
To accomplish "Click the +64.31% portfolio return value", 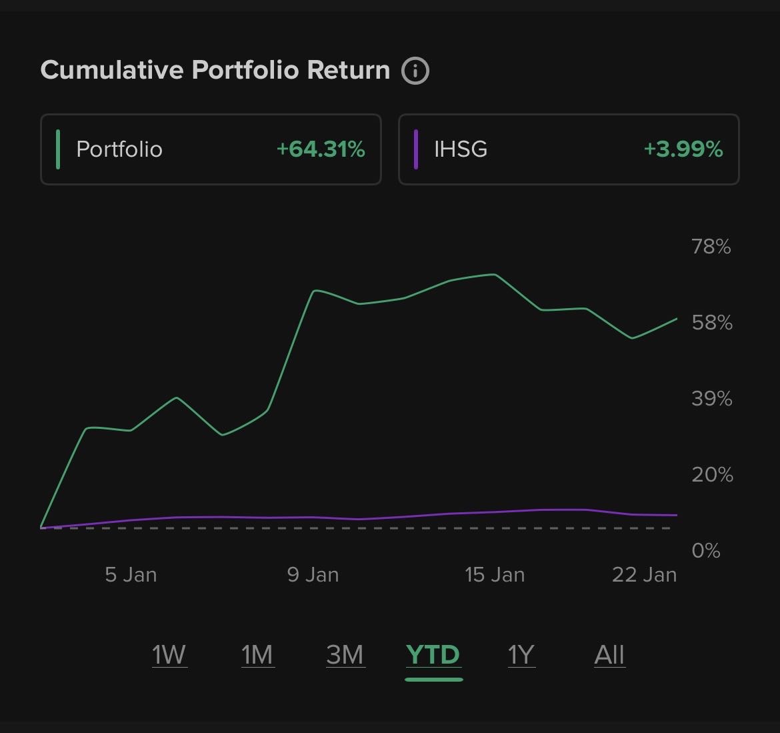I will tap(321, 149).
